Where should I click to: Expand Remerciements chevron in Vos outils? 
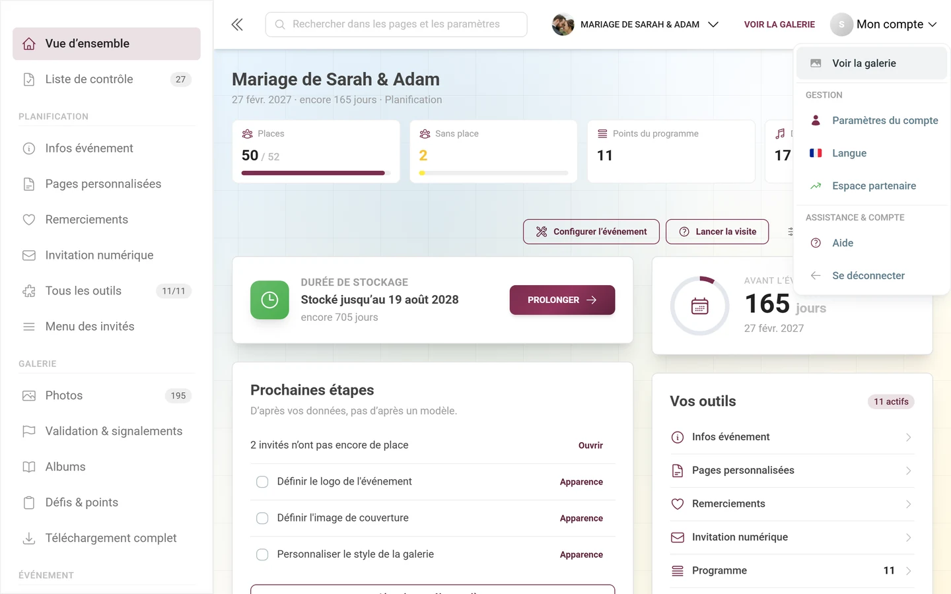(x=909, y=504)
